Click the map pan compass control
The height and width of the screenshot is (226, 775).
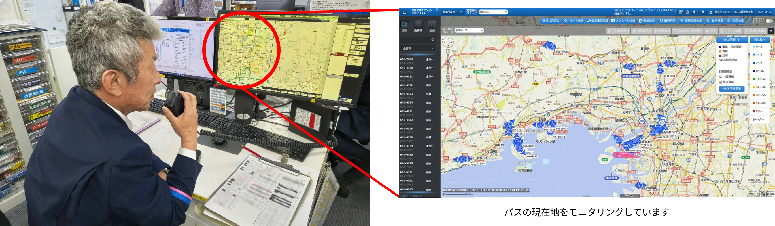pos(448,42)
